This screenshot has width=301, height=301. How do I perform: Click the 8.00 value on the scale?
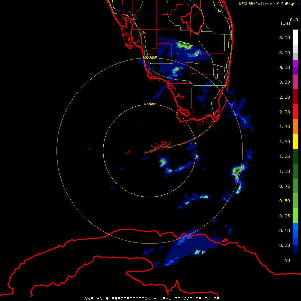click(285, 37)
